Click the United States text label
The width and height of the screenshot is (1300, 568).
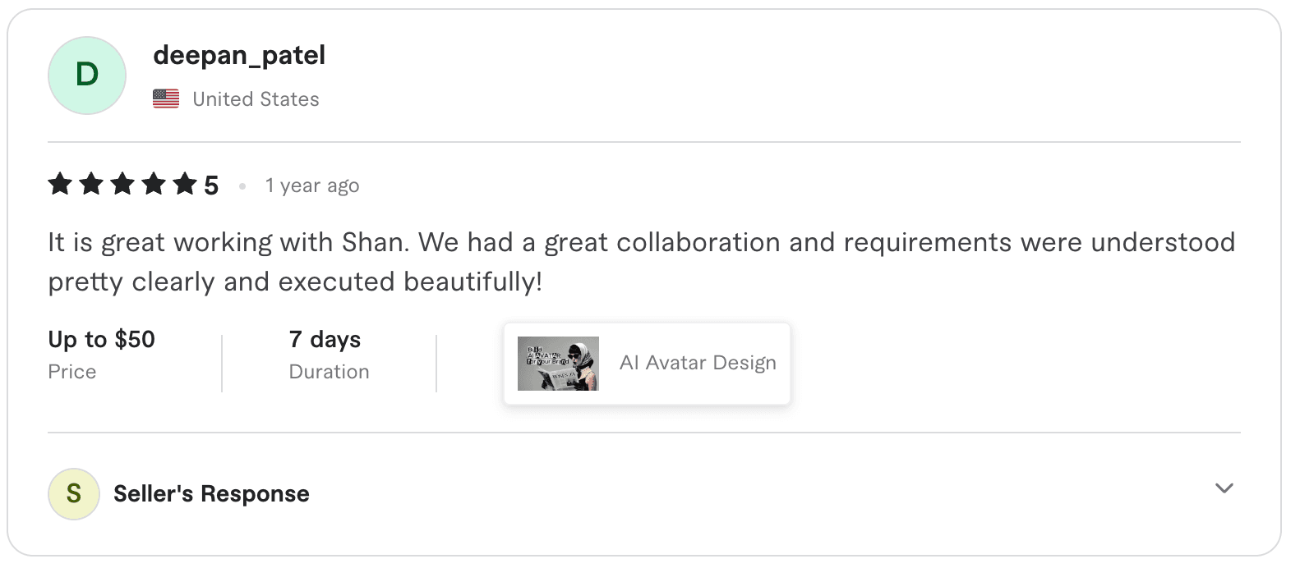point(256,98)
